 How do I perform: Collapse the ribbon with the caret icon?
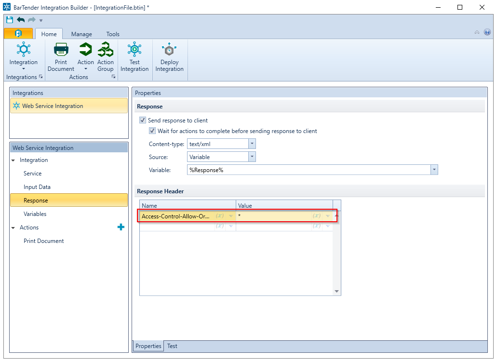tap(477, 32)
